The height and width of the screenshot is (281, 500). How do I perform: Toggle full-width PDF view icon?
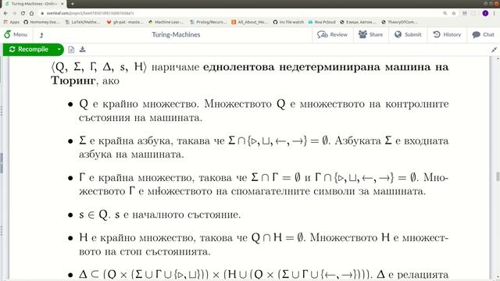pos(494,50)
